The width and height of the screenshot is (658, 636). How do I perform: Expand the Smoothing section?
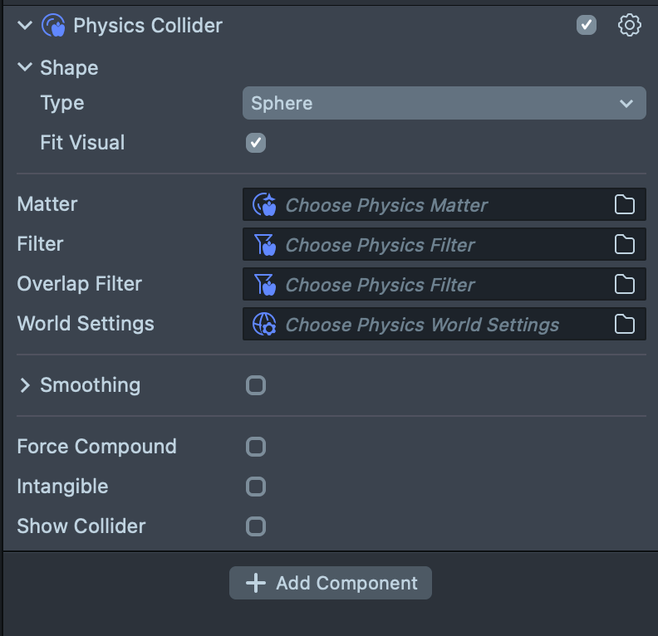tap(25, 385)
